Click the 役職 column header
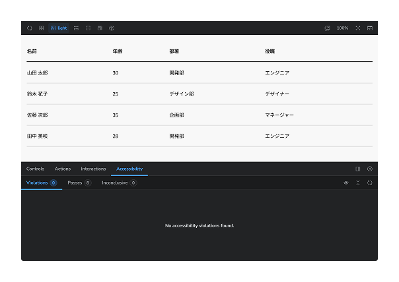 270,51
